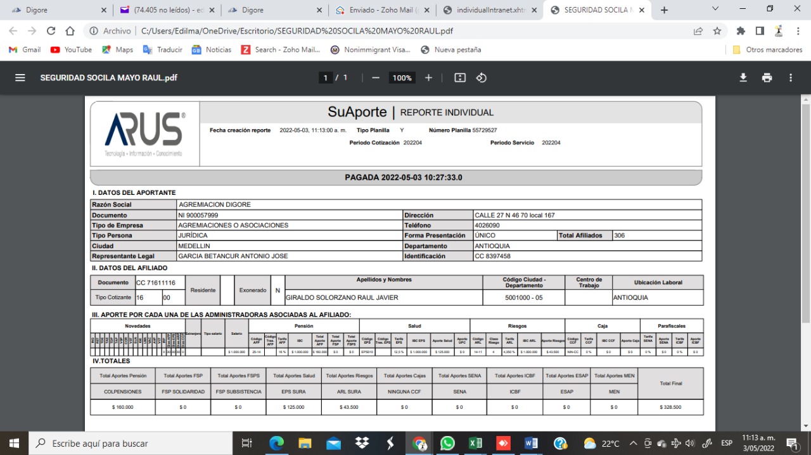Reload the current page

pyautogui.click(x=51, y=31)
